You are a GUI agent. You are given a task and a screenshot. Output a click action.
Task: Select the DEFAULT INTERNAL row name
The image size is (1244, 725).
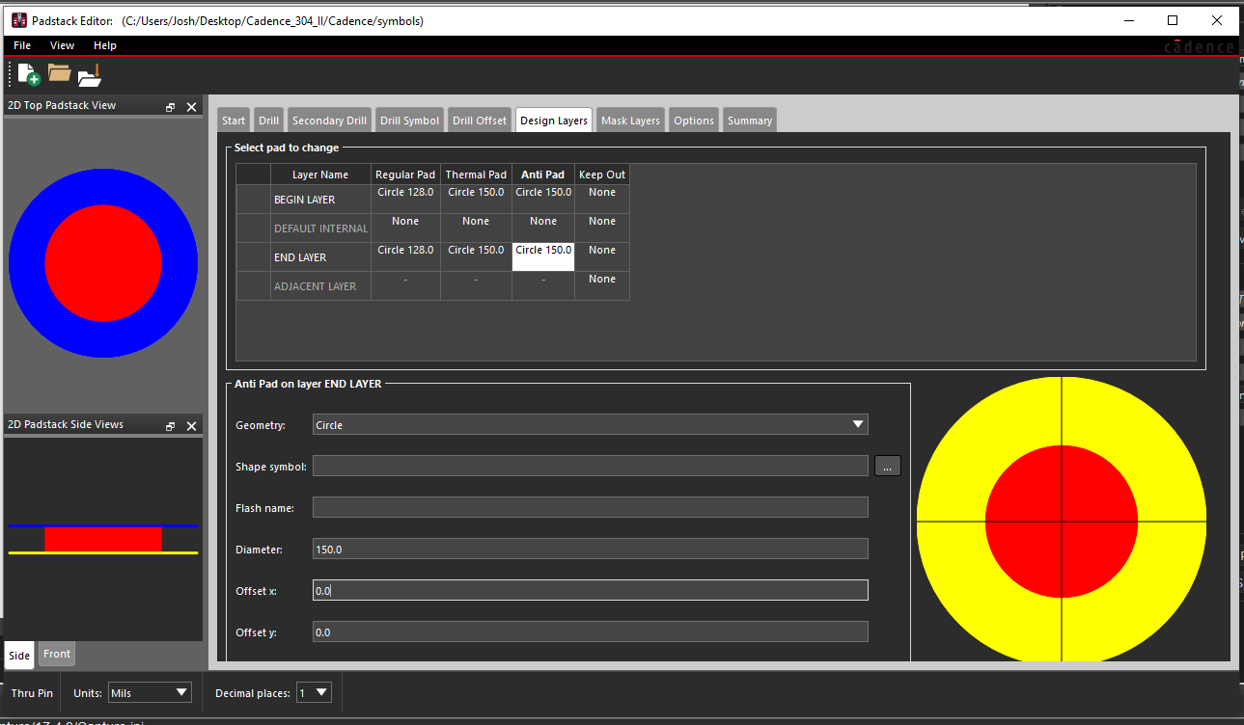click(x=320, y=228)
